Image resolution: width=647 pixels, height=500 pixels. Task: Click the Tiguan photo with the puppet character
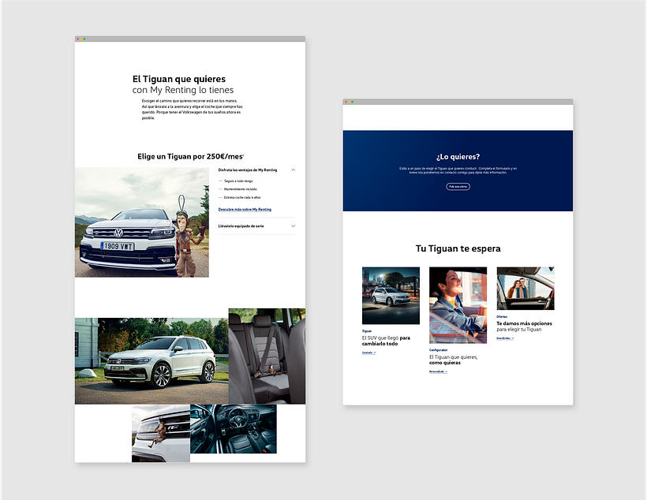(x=142, y=222)
